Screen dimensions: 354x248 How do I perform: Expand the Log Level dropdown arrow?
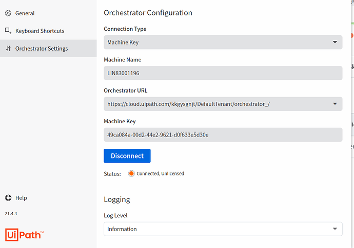pos(335,229)
